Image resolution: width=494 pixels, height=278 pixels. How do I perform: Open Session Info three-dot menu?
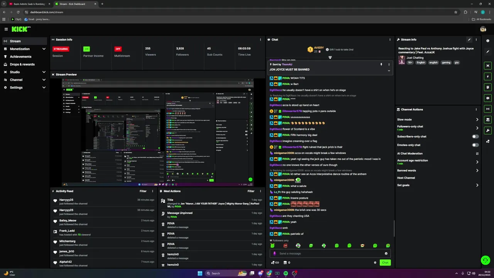(x=260, y=39)
